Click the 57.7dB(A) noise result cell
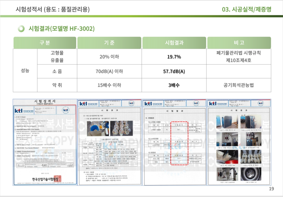283x197 pixels. [174, 71]
